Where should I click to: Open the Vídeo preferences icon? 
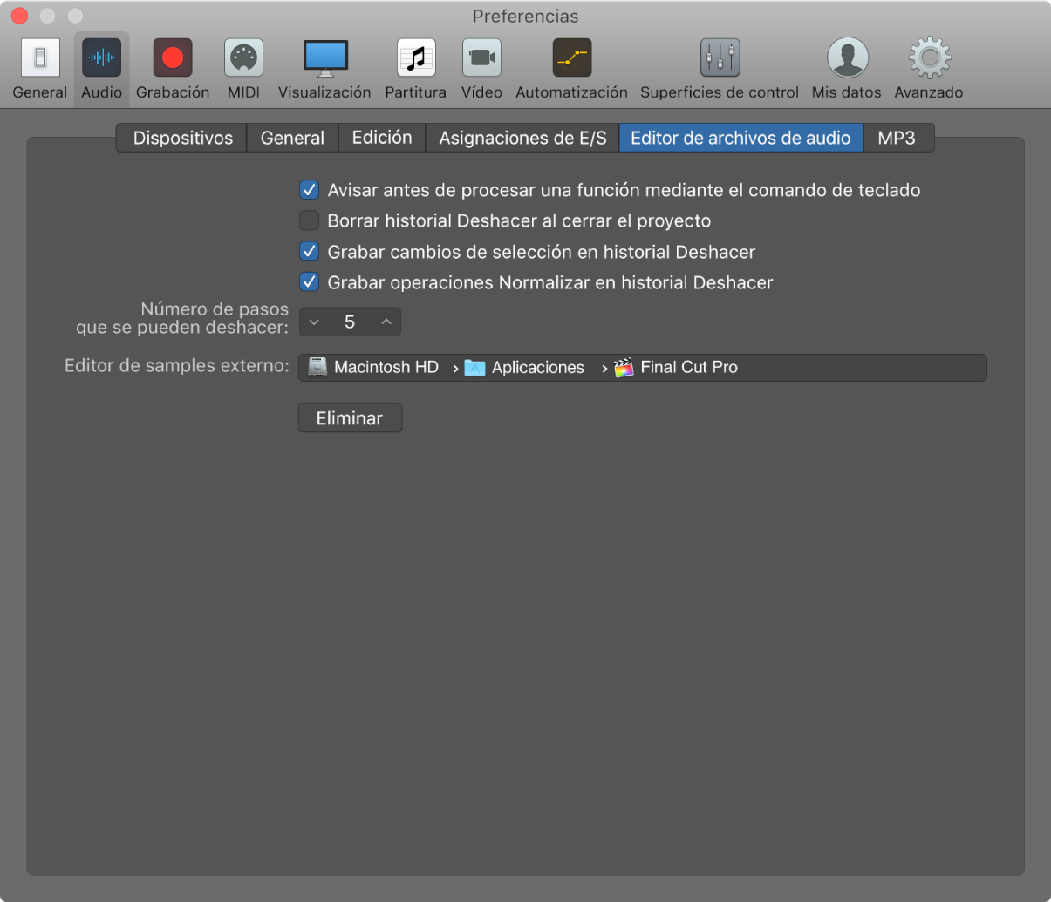tap(481, 59)
